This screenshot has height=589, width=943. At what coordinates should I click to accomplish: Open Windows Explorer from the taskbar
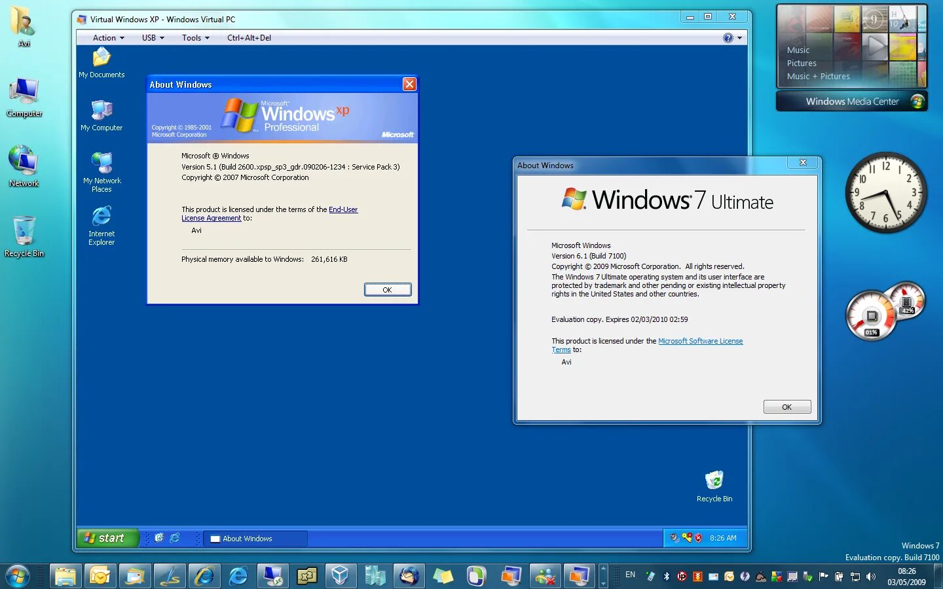click(x=65, y=576)
